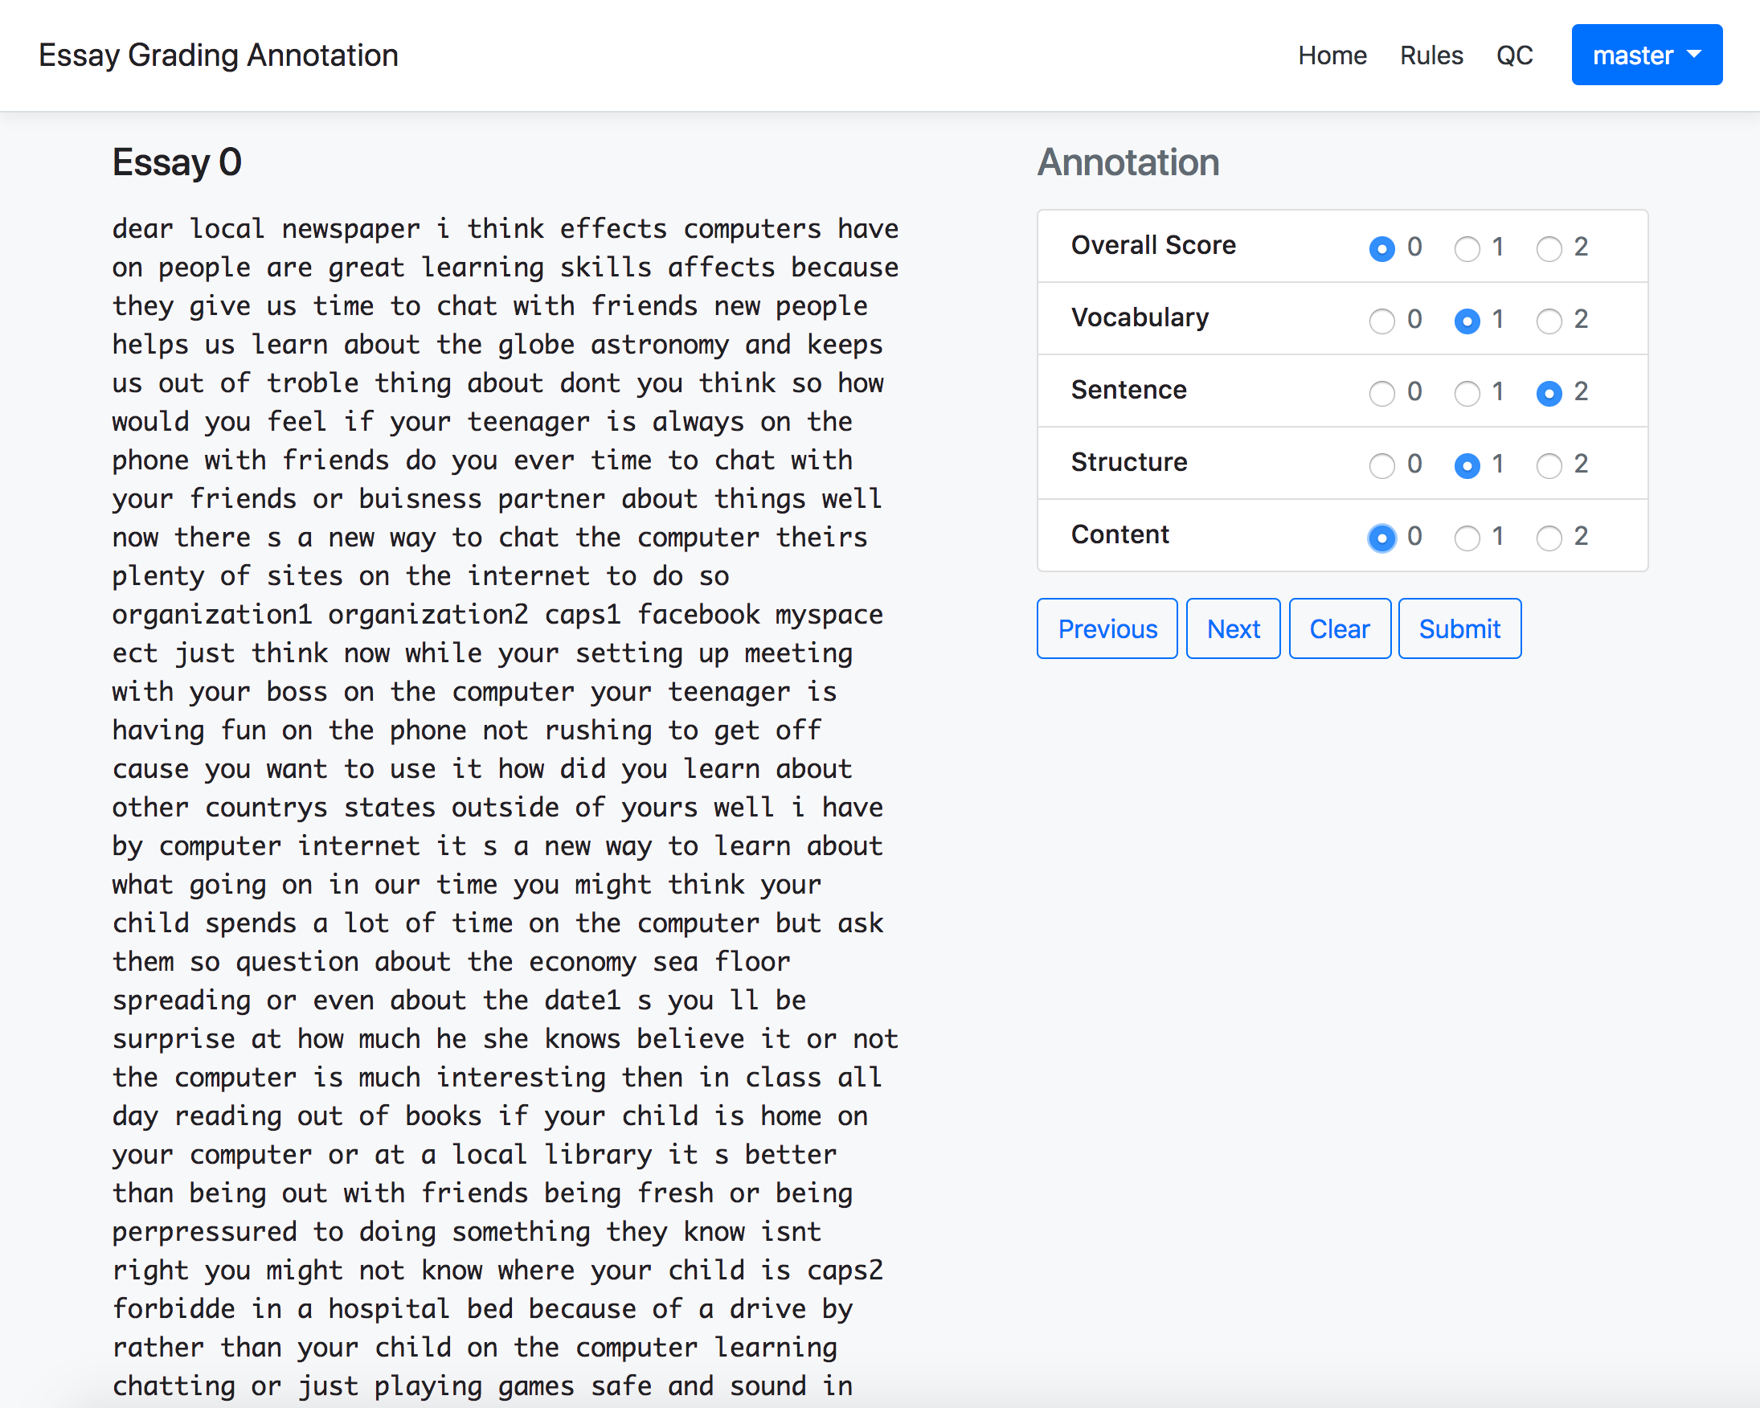Open the Rules page

(1431, 55)
